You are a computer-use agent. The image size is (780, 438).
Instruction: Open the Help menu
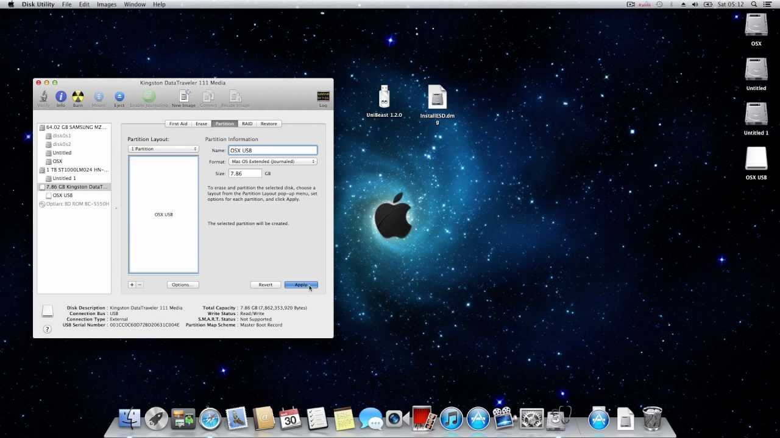pyautogui.click(x=159, y=4)
